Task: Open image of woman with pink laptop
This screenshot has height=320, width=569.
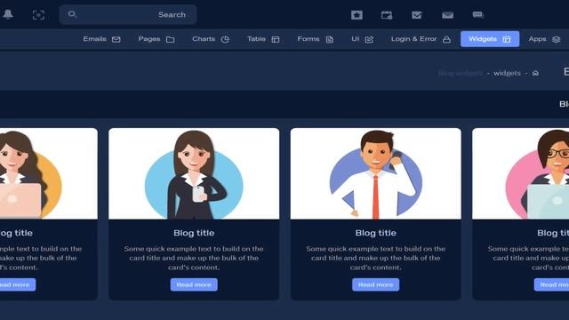Action: [49, 174]
